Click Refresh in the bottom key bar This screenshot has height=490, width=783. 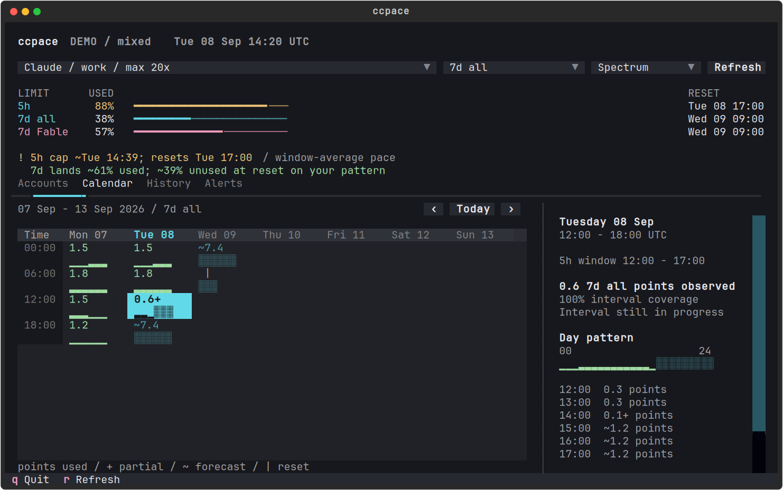click(91, 479)
